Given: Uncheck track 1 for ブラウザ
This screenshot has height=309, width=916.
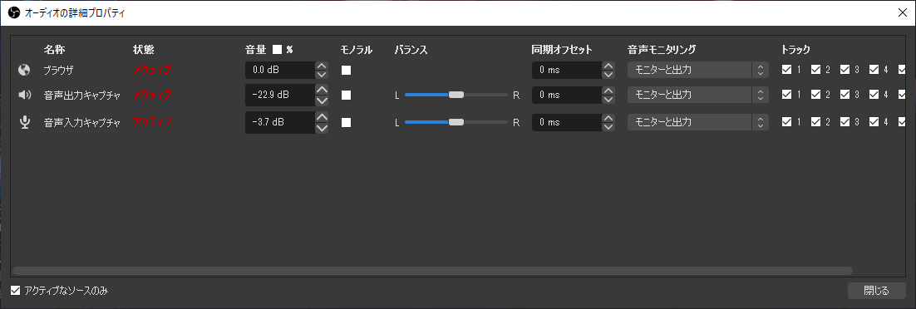Looking at the screenshot, I should [787, 70].
